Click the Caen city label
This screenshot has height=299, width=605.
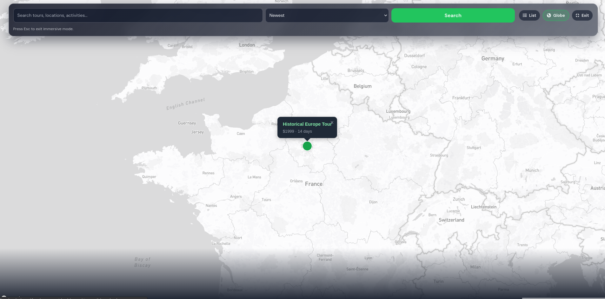[x=241, y=134]
